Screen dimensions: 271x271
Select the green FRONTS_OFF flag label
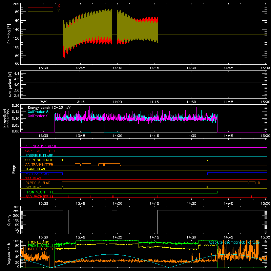pyautogui.click(x=36, y=192)
